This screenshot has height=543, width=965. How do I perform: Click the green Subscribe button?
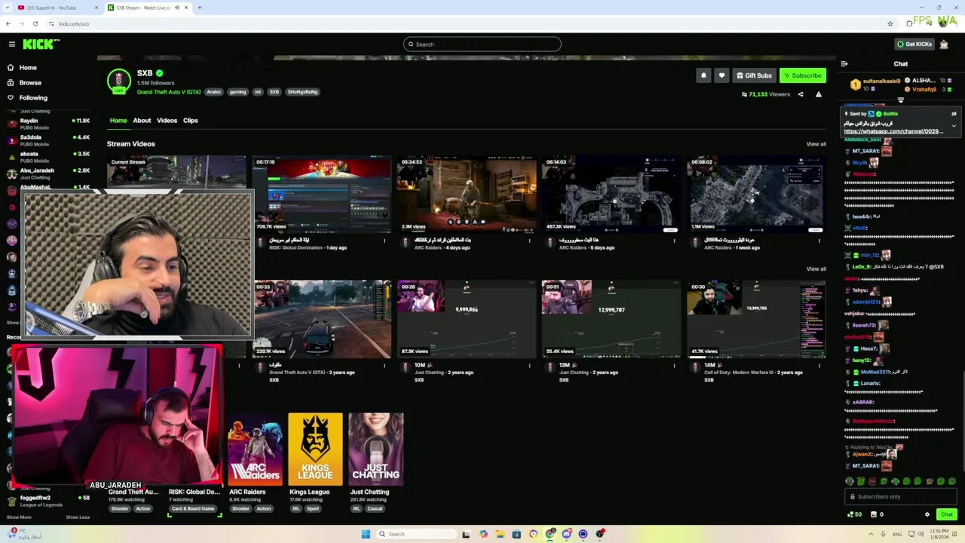[x=802, y=75]
